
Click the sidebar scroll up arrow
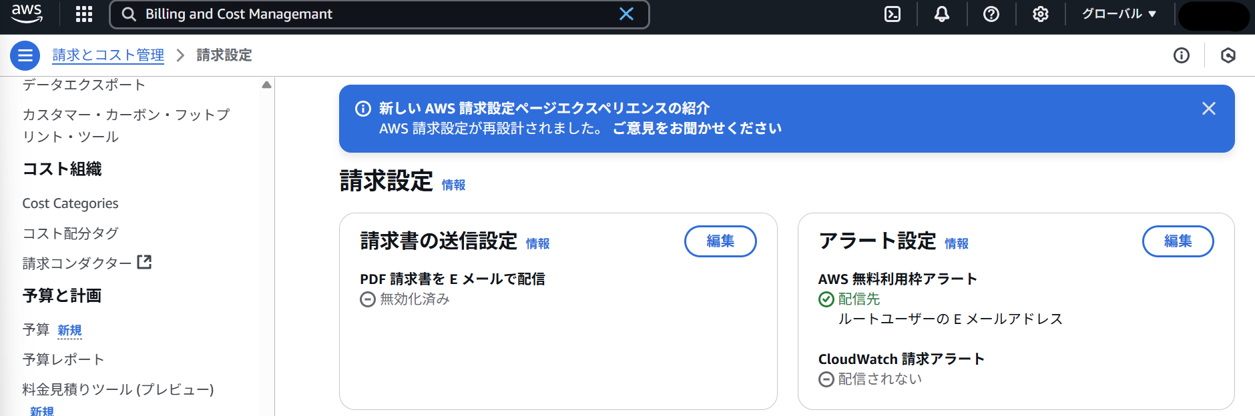(x=266, y=85)
